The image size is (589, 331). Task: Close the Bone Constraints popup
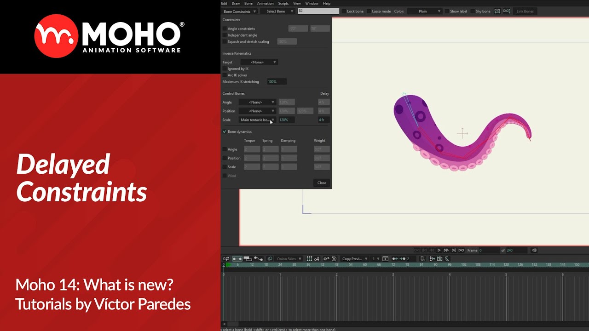322,183
